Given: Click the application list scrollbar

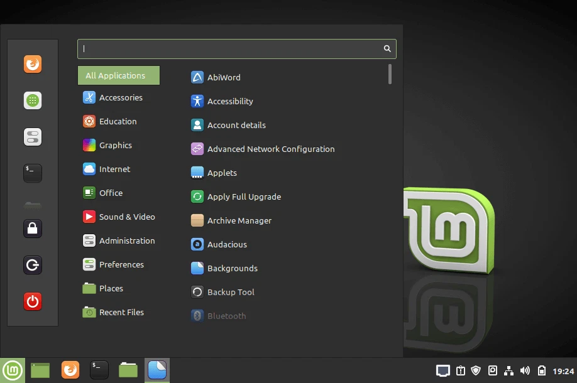Looking at the screenshot, I should coord(390,74).
